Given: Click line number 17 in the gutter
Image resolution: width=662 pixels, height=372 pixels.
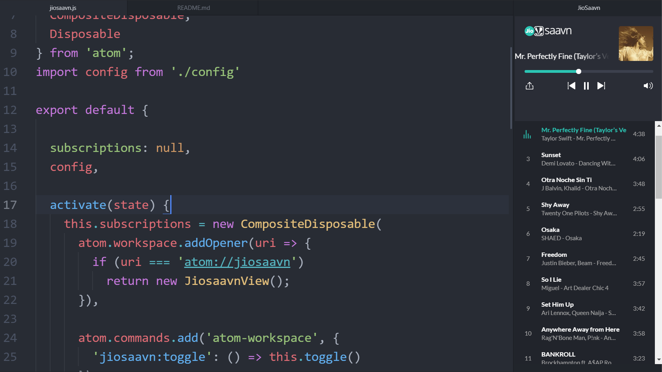Looking at the screenshot, I should tap(10, 205).
